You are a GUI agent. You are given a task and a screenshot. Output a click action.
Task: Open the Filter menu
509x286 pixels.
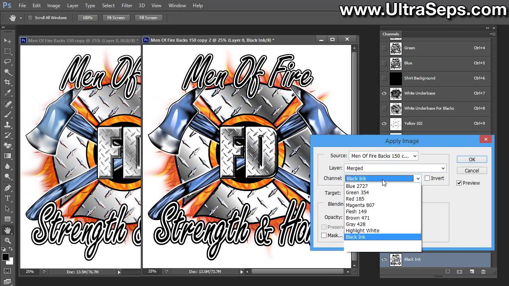click(x=127, y=6)
